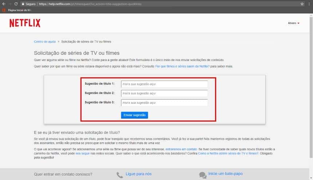The width and height of the screenshot is (313, 180).
Task: Focus the Sugestão de título 1 field
Action: pos(164,84)
